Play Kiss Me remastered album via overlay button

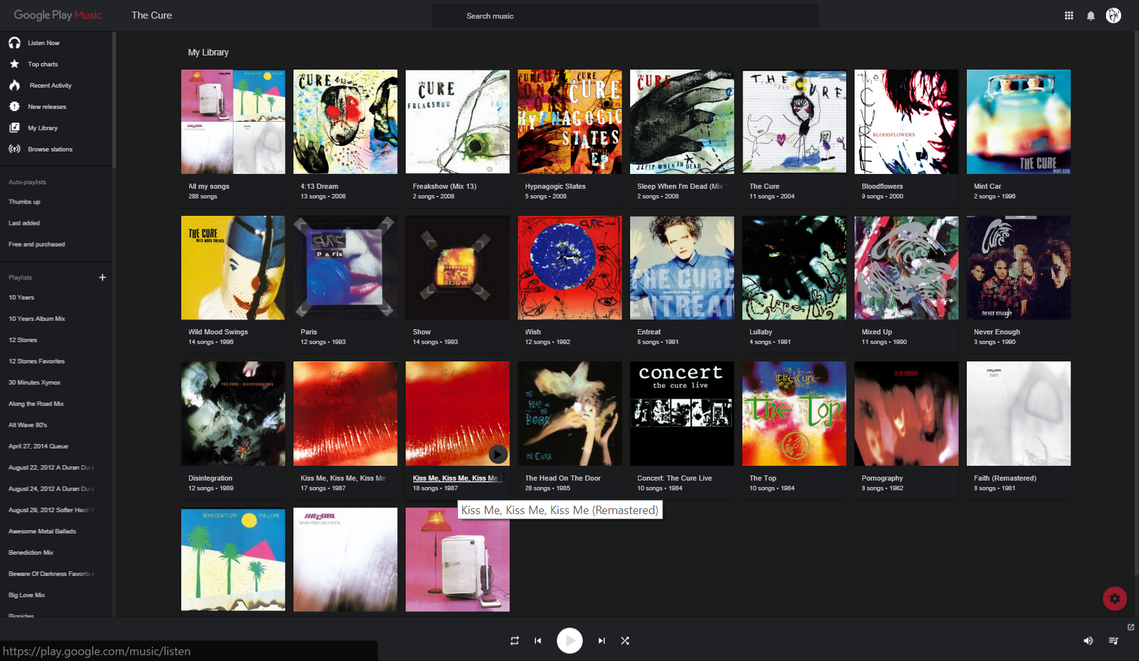[x=497, y=454]
